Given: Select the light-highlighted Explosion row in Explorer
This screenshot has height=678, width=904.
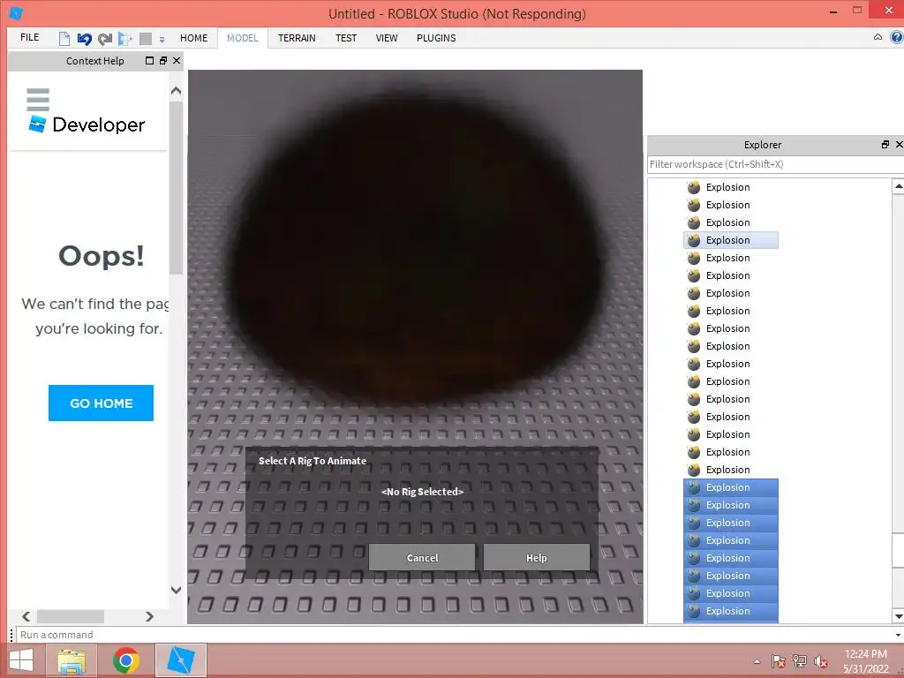Looking at the screenshot, I should (730, 240).
